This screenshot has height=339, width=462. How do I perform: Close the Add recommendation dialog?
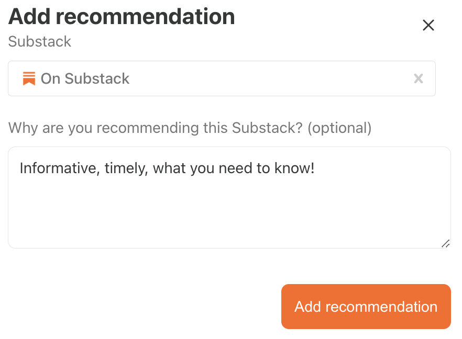[x=428, y=25]
